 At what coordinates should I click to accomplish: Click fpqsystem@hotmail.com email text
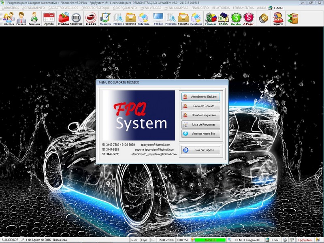(x=156, y=145)
